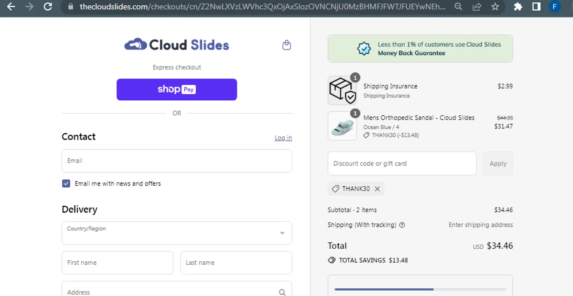Viewport: 573px width, 296px height.
Task: Click the Total Savings tag icon
Action: coord(332,260)
